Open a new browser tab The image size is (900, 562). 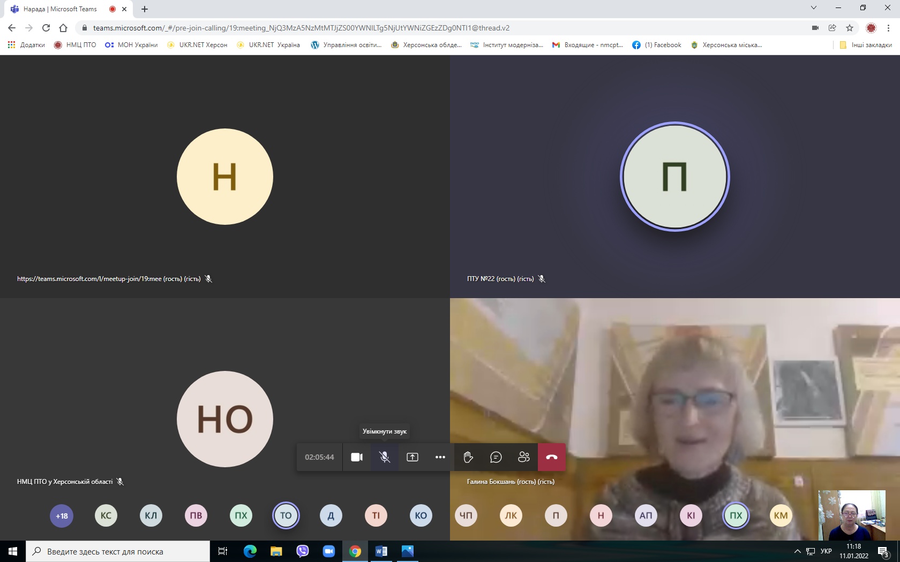pos(145,9)
